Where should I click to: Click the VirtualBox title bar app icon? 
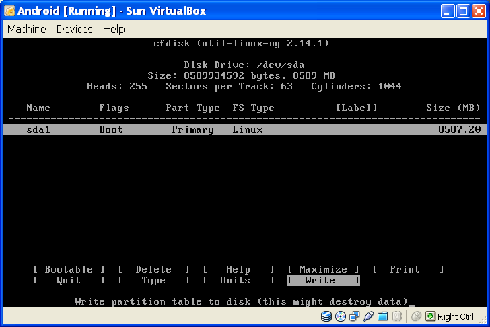(9, 11)
